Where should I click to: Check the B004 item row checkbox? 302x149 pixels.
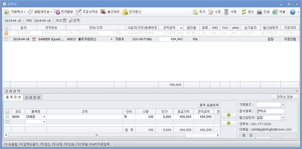point(7,117)
